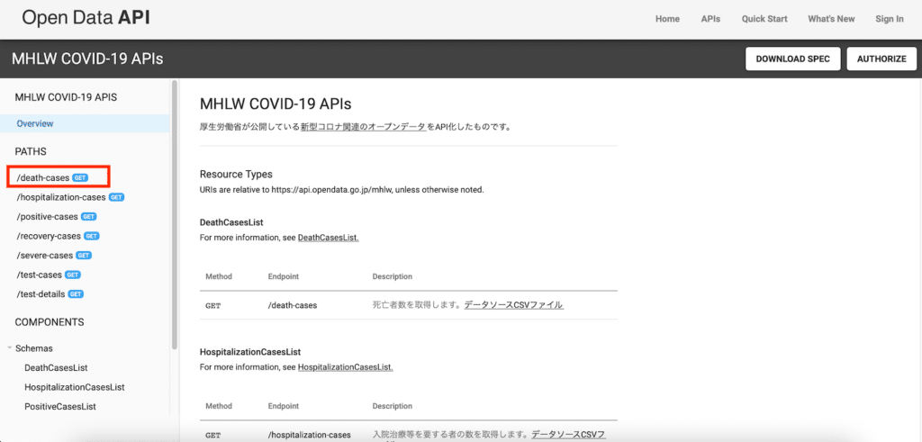Image resolution: width=922 pixels, height=442 pixels.
Task: Open PositiveCasesList schema in sidebar
Action: [x=60, y=406]
